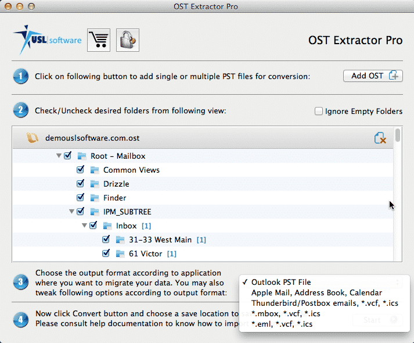Collapse the Inbox tree node

pos(84,226)
